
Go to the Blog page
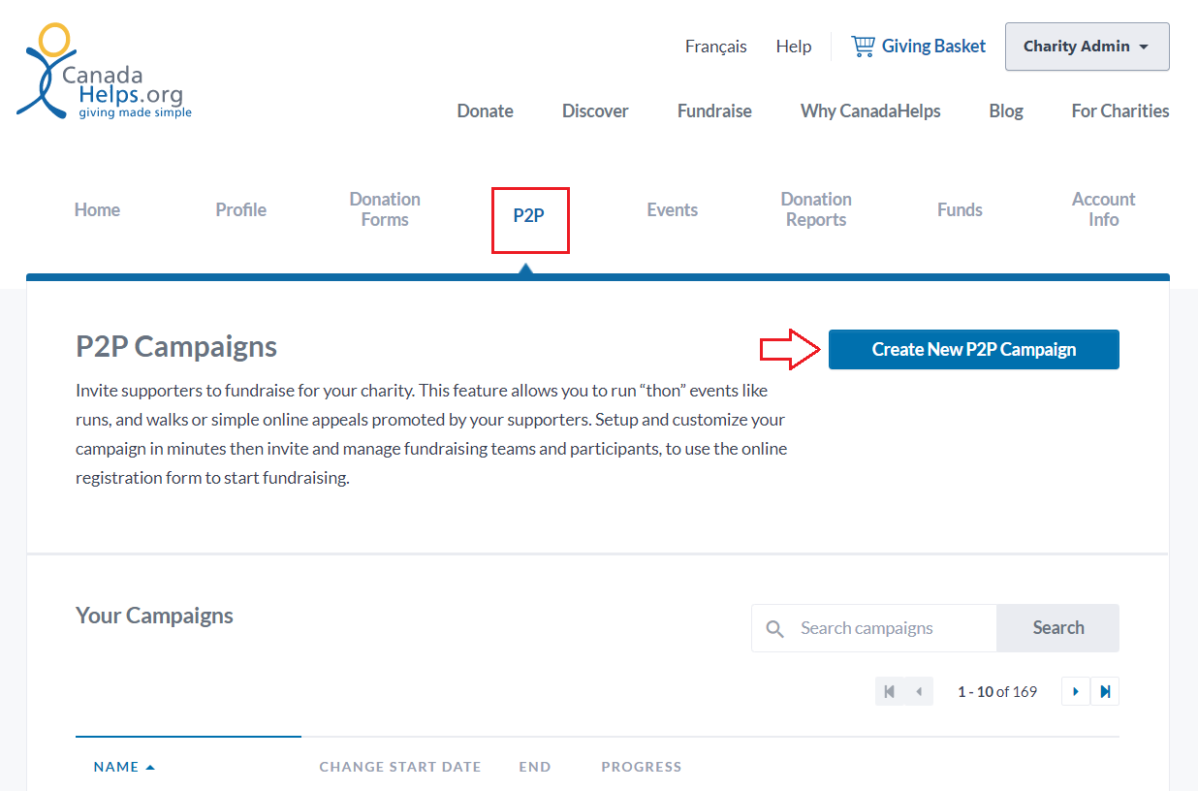coord(1006,111)
